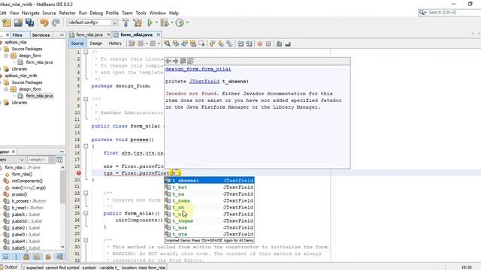Open the Refactor menu

pos(67,13)
